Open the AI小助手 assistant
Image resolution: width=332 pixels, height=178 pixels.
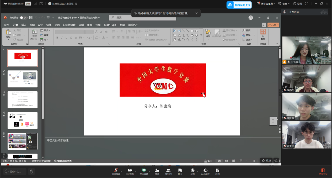tap(205, 171)
